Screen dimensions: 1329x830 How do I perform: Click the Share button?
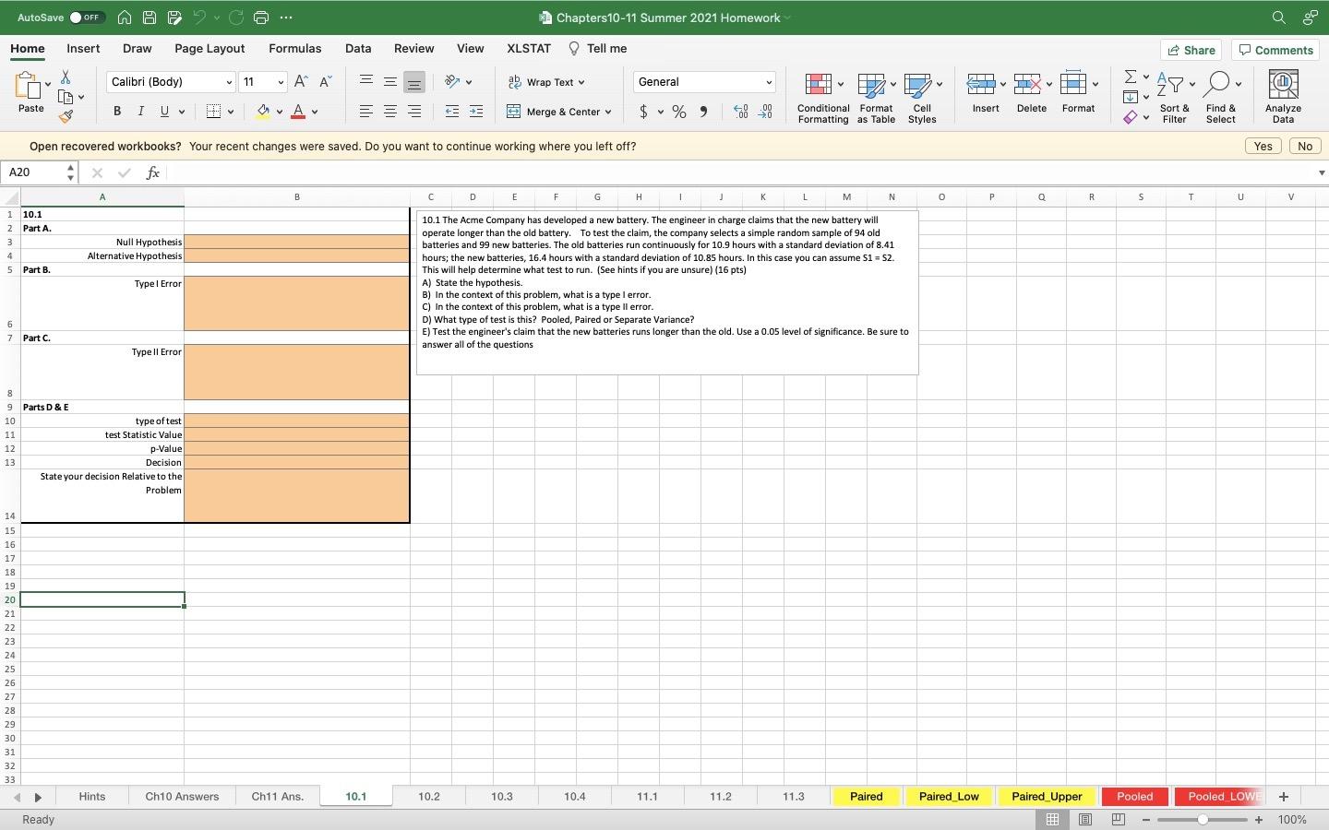click(x=1191, y=50)
